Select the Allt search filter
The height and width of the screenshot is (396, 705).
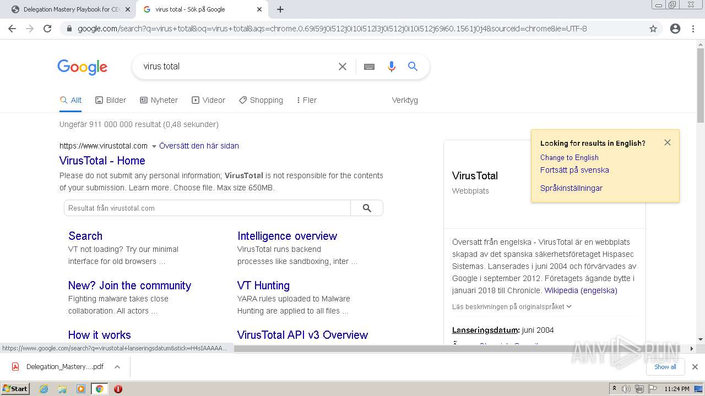coord(70,100)
